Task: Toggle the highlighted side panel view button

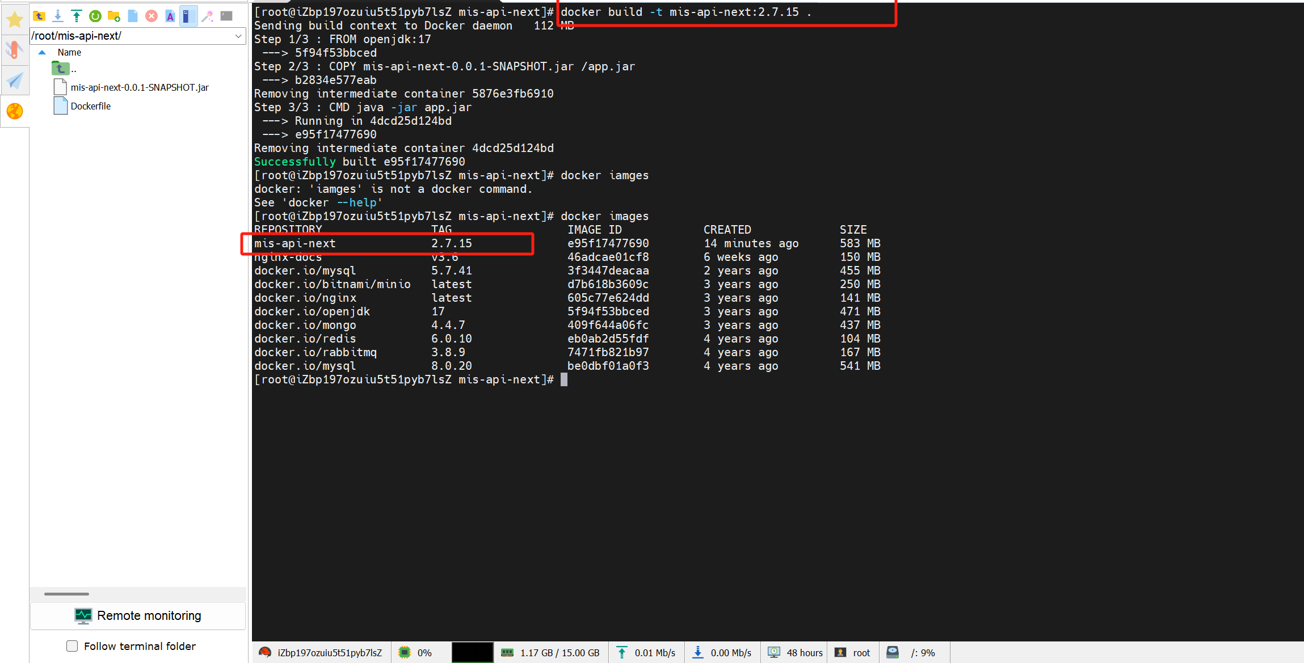Action: [188, 16]
